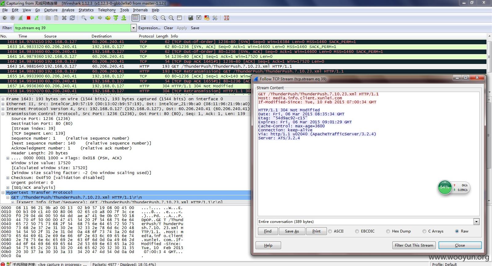Go back in packet history

(92, 18)
